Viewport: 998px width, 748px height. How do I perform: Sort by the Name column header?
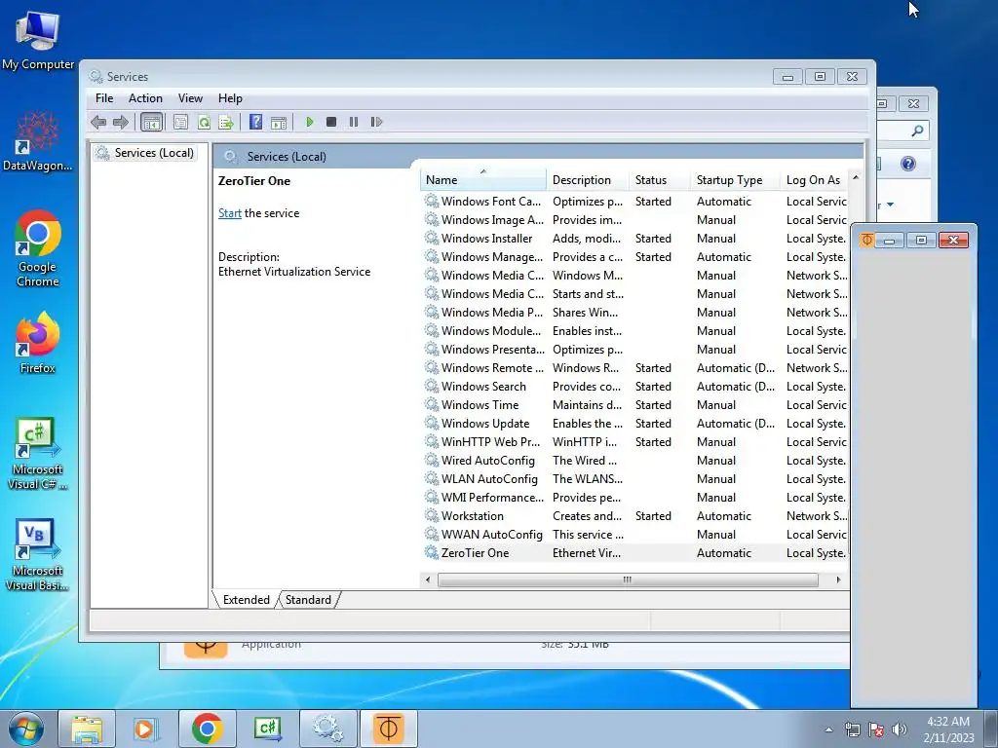[483, 180]
